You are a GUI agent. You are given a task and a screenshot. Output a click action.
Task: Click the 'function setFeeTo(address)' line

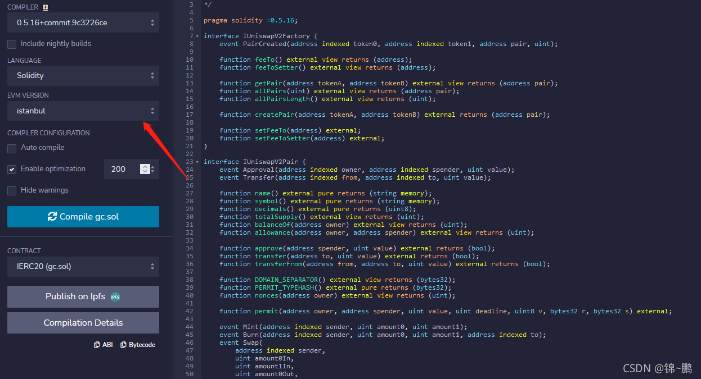coord(290,130)
